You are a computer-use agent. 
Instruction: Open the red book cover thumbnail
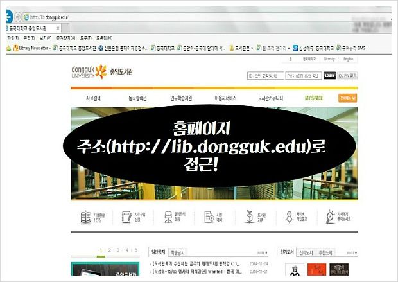pos(316,269)
